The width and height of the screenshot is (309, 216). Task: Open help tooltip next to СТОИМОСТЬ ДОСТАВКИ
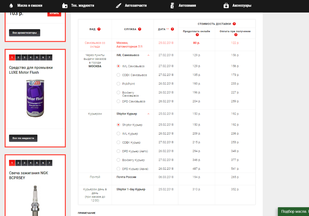pyautogui.click(x=234, y=24)
